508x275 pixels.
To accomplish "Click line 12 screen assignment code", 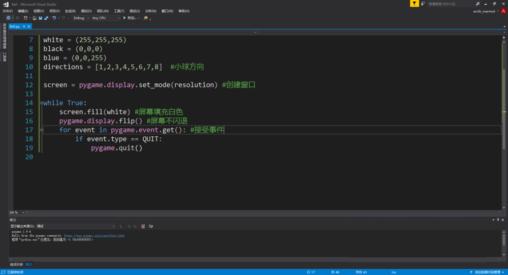I will [131, 85].
